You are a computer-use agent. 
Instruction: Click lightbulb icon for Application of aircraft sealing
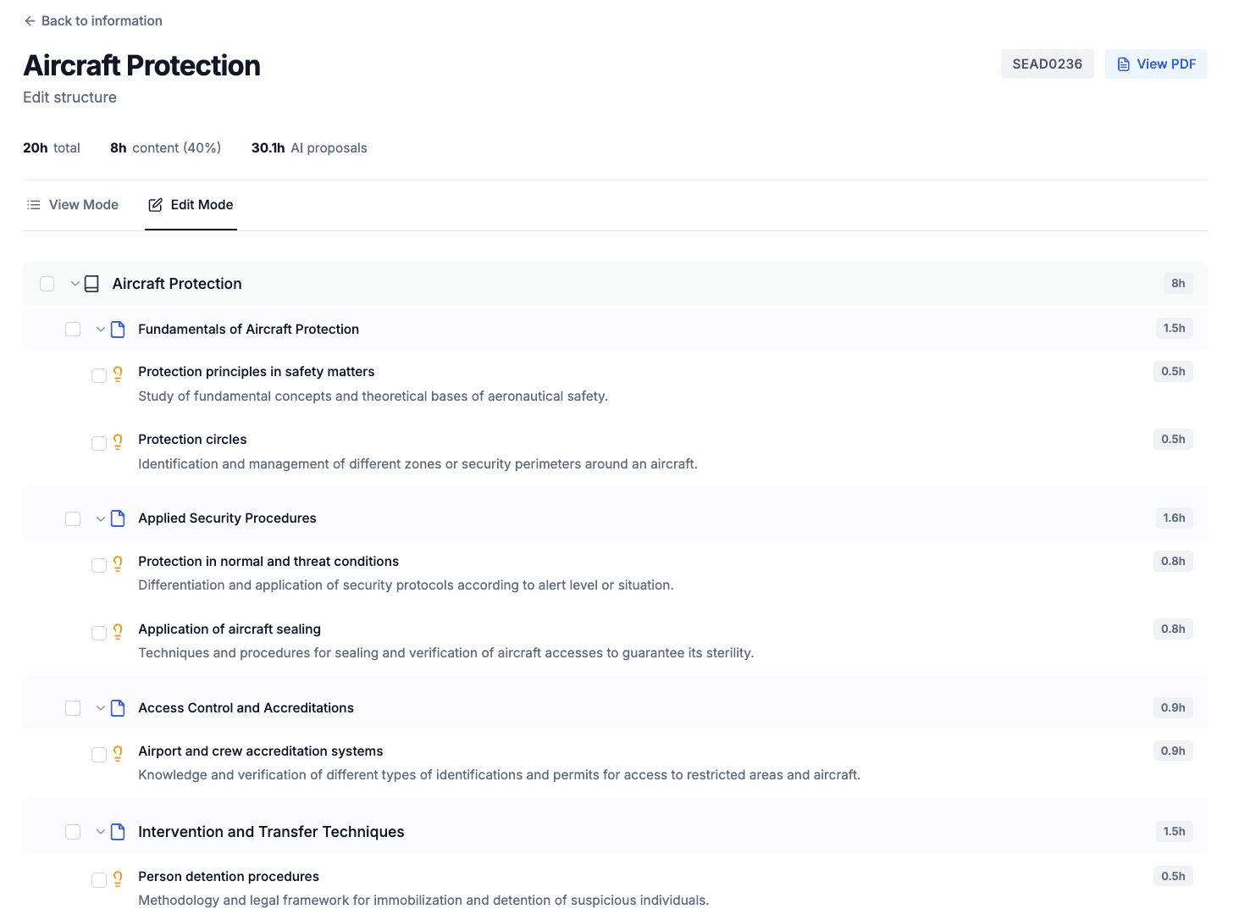(118, 631)
